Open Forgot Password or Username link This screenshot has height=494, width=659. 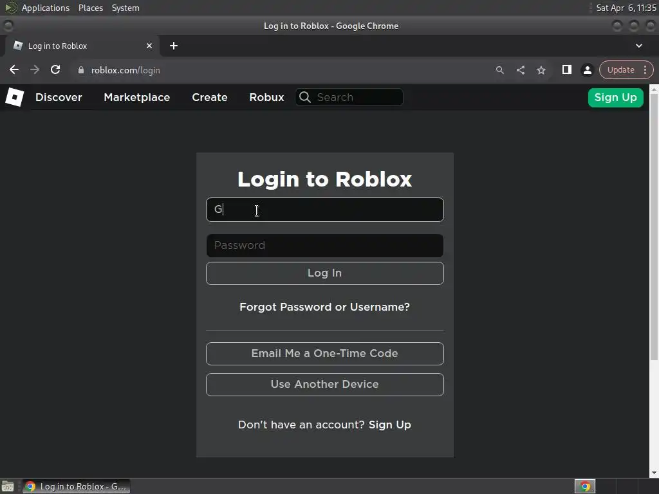324,307
